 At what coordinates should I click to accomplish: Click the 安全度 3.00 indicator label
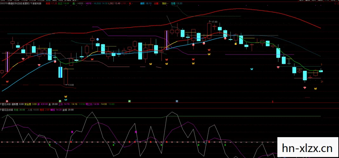[31, 104]
